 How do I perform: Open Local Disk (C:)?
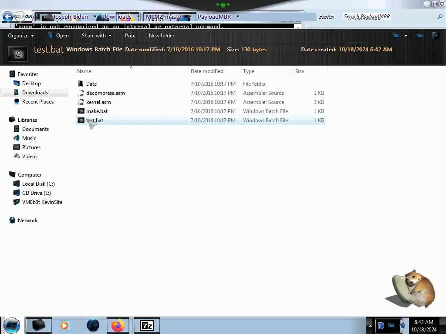38,184
